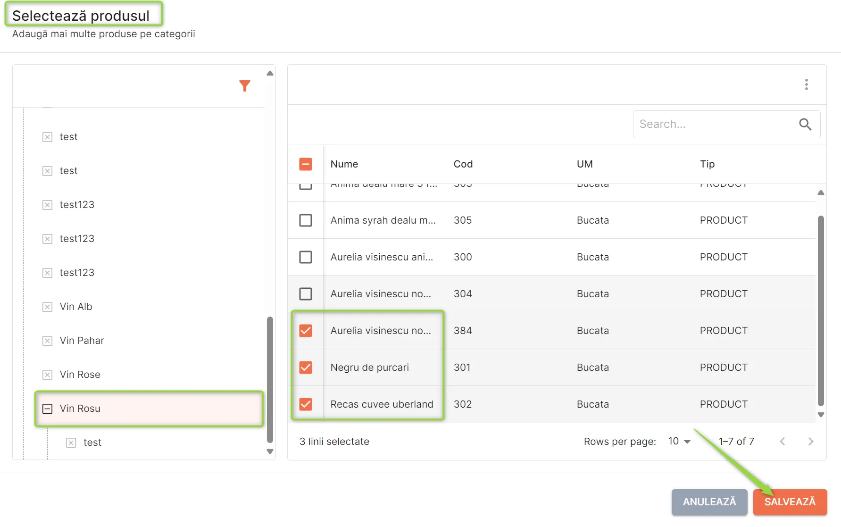Click the code 305 cell
Viewport: 841px width, 527px height.
(x=463, y=220)
